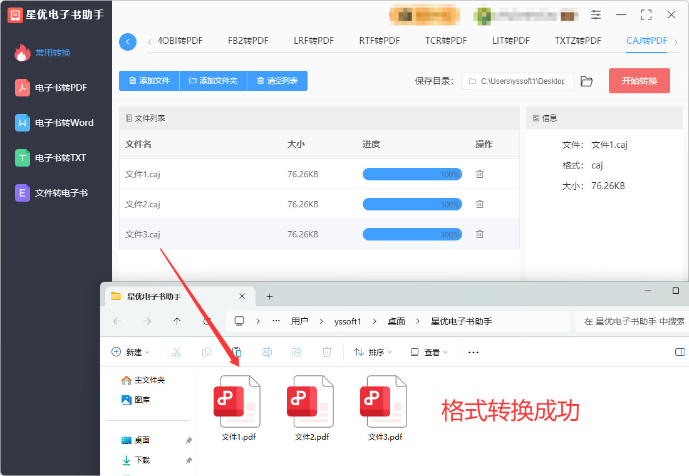Click the 开始转换 button
This screenshot has height=476, width=689.
coord(640,81)
